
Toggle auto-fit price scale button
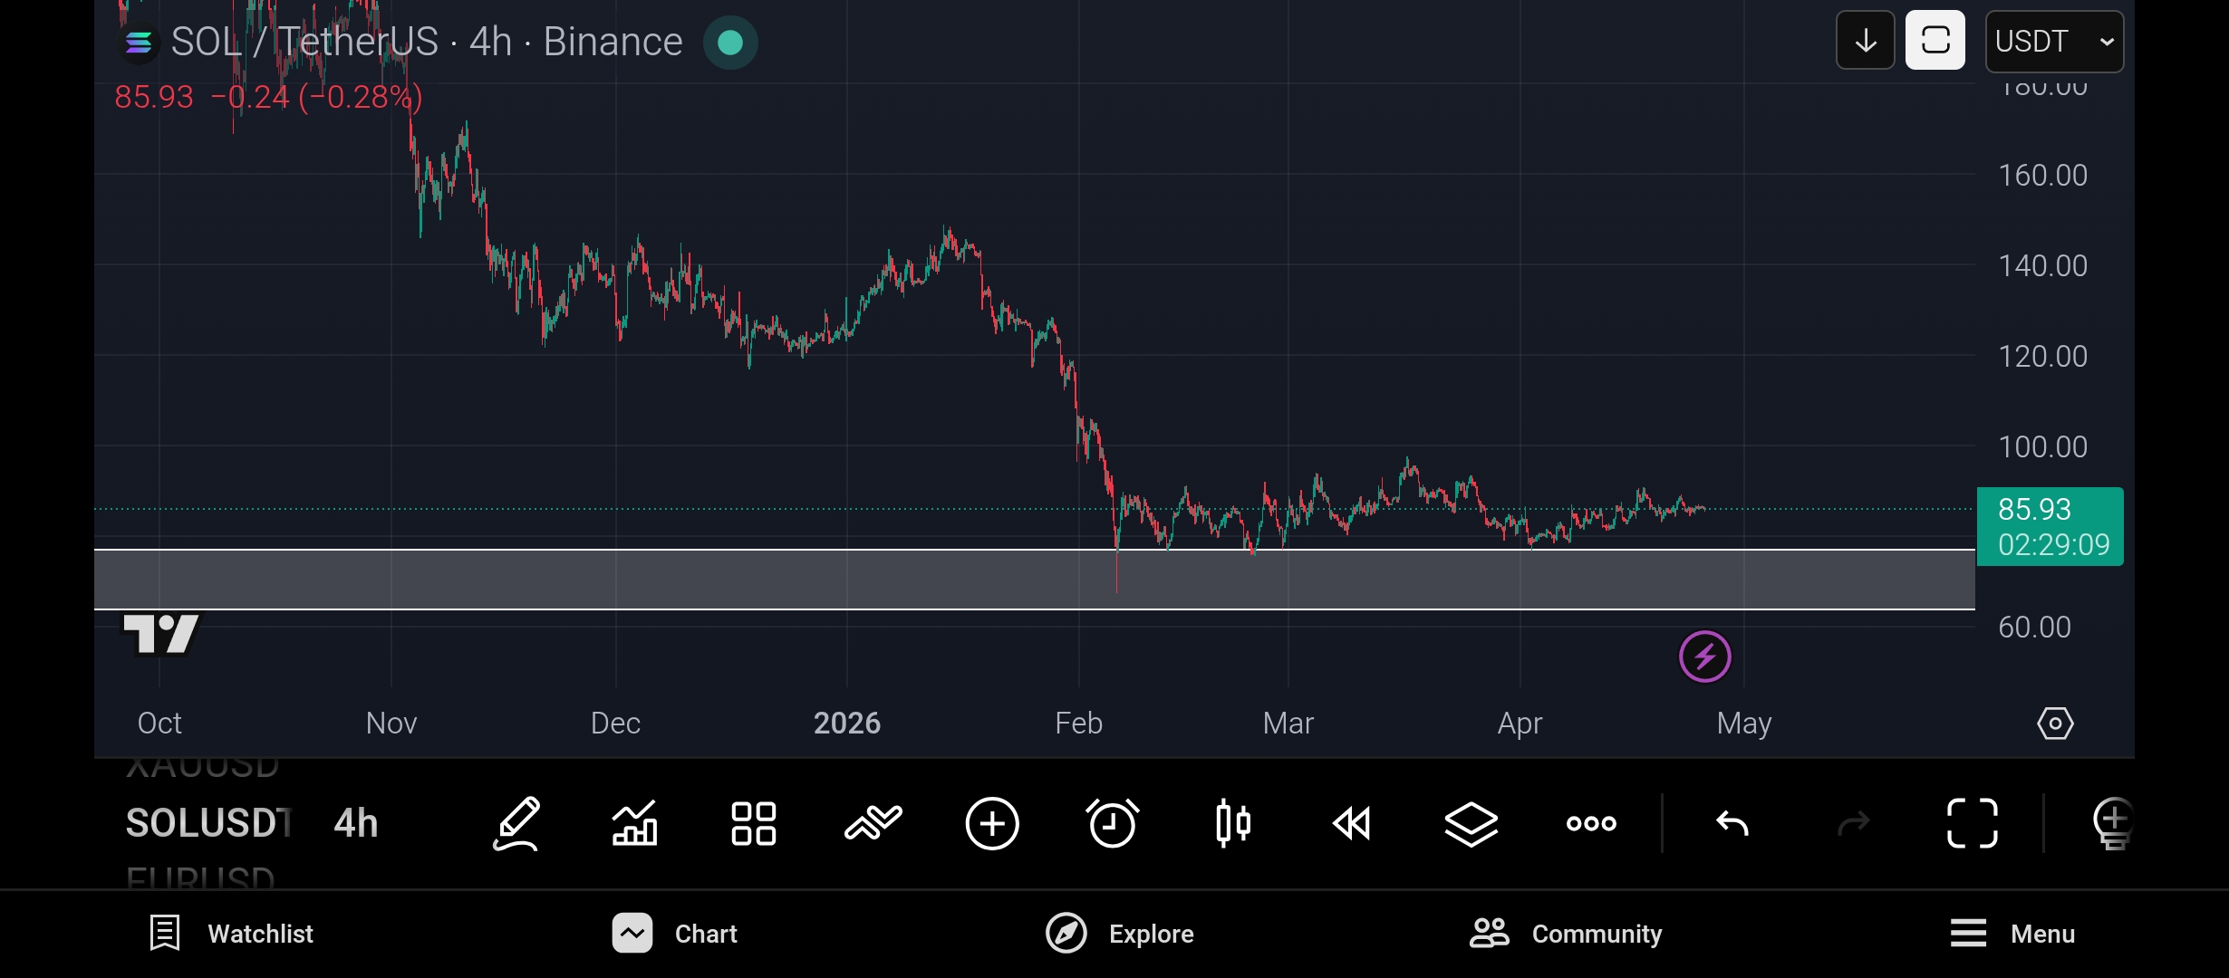click(x=1935, y=41)
